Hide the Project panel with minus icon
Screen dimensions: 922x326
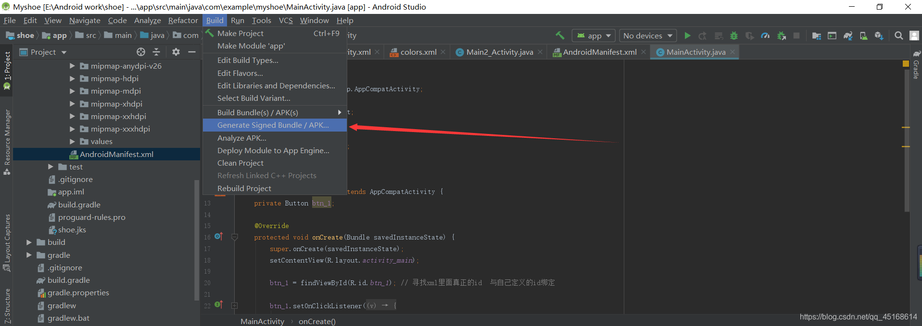click(192, 52)
